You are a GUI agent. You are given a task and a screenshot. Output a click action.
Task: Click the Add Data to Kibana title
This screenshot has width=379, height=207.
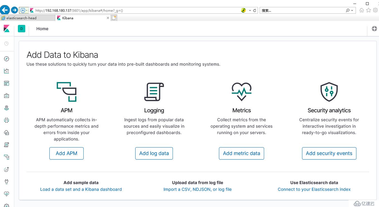click(62, 55)
